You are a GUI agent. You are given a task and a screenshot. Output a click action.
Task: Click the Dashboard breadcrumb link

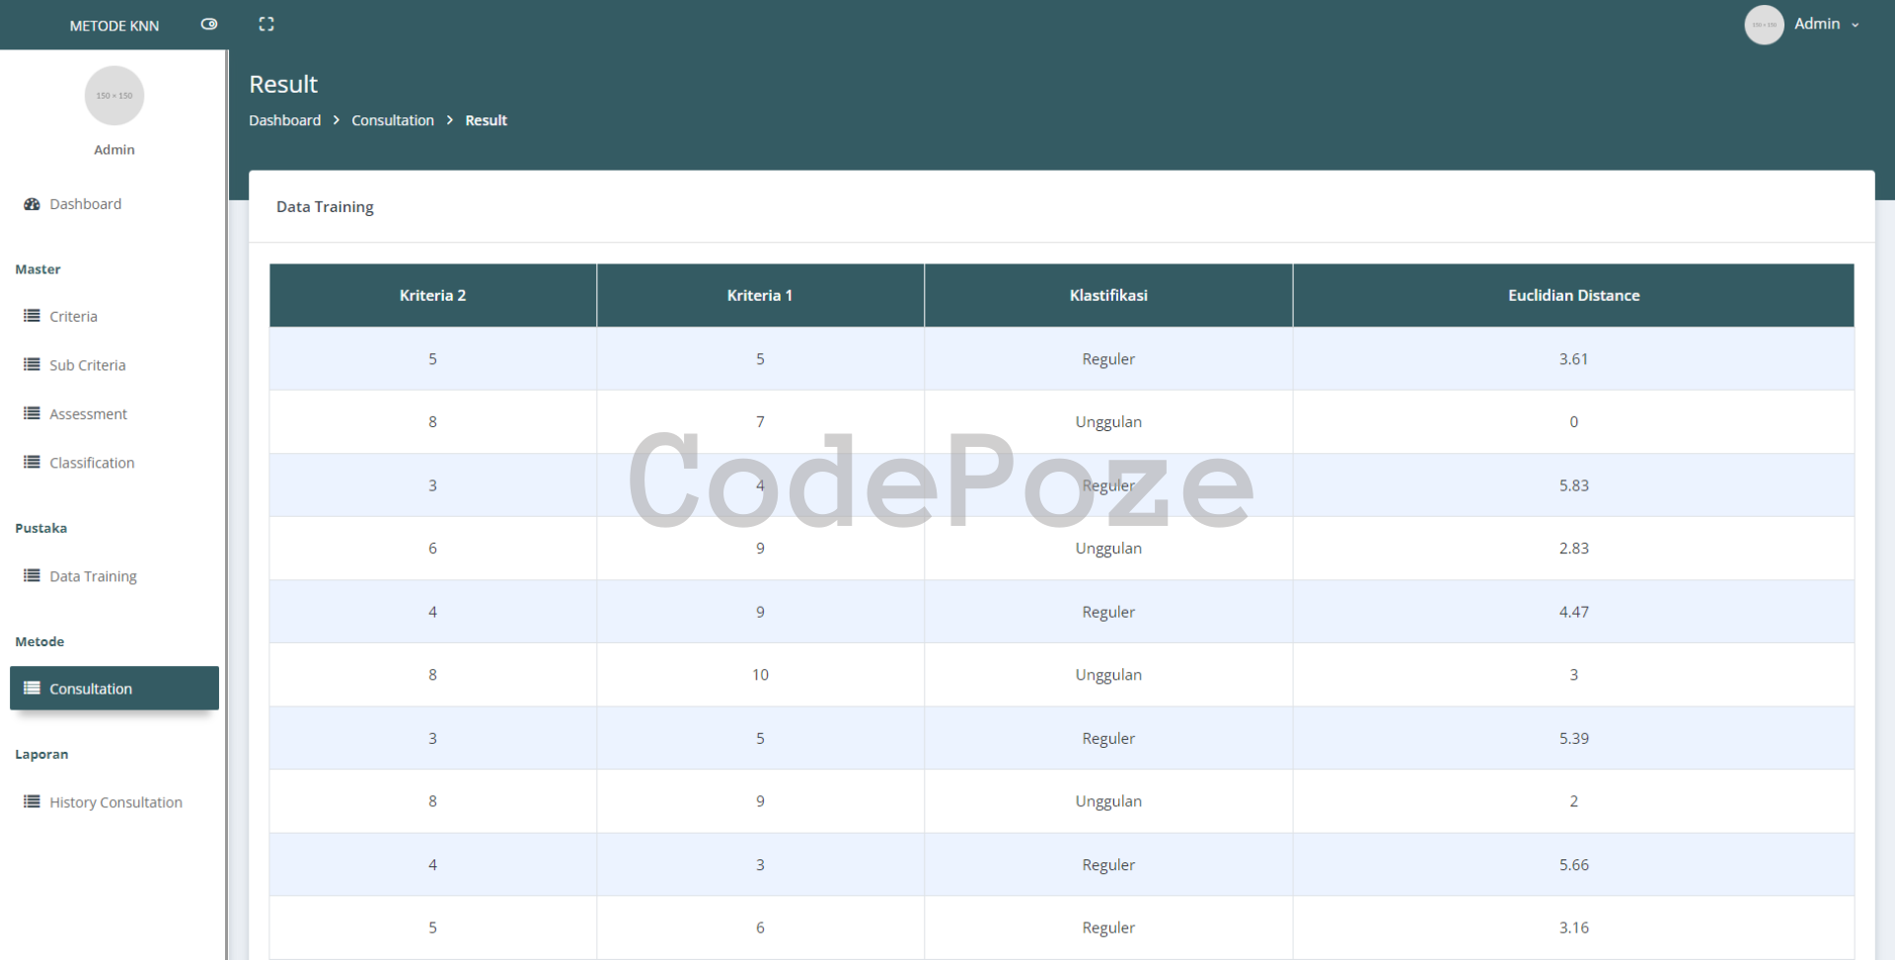click(x=284, y=120)
